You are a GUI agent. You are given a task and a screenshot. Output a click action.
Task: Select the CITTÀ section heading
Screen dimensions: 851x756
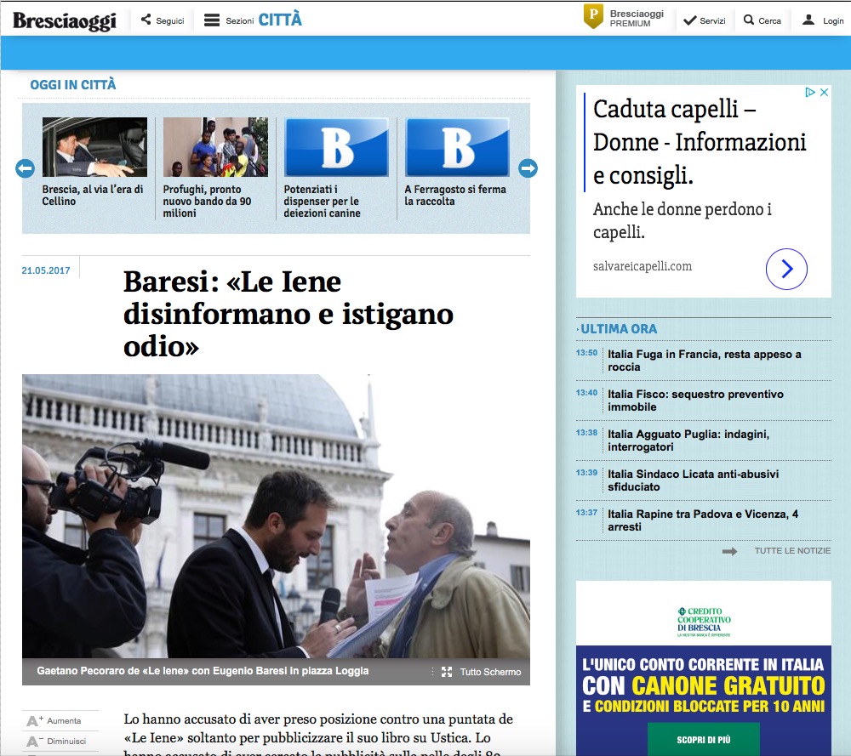click(x=280, y=20)
